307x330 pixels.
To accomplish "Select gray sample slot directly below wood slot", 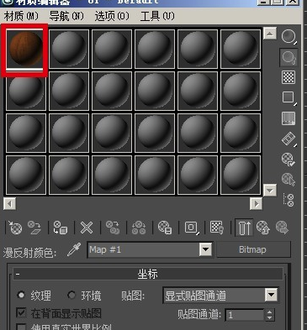I will pos(26,91).
